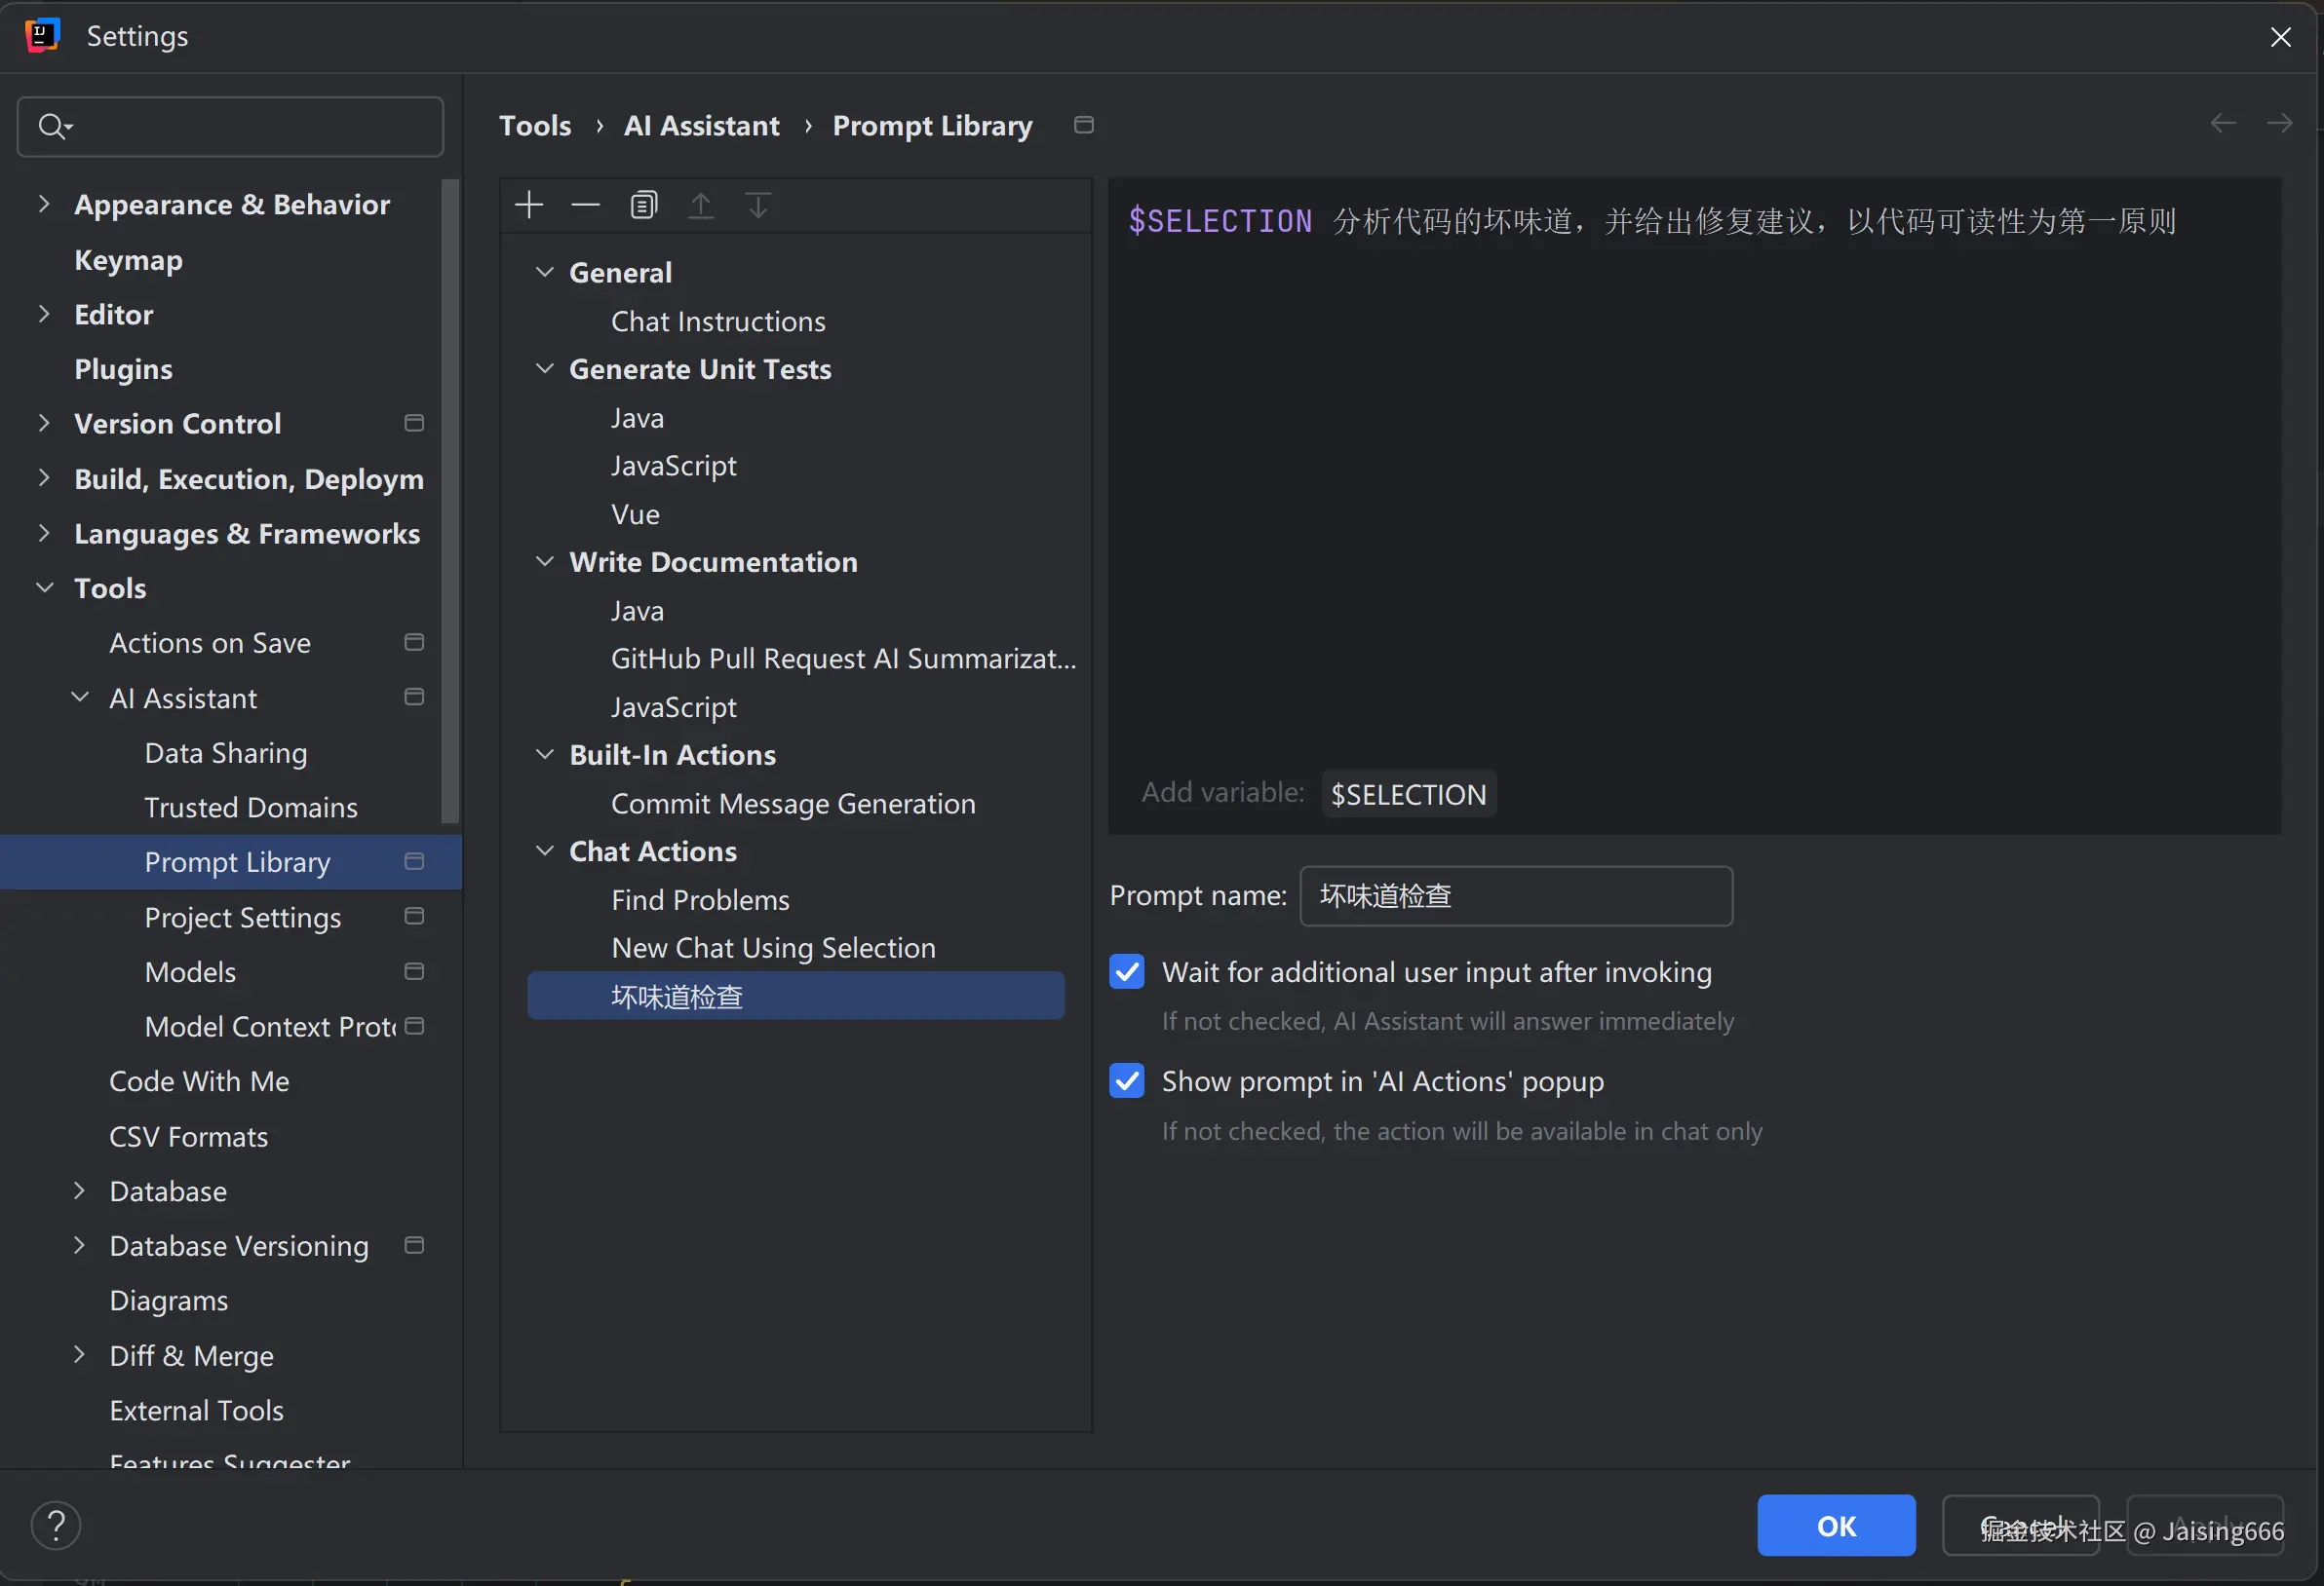Click the Prompt name text field
The height and width of the screenshot is (1586, 2324).
pos(1515,896)
